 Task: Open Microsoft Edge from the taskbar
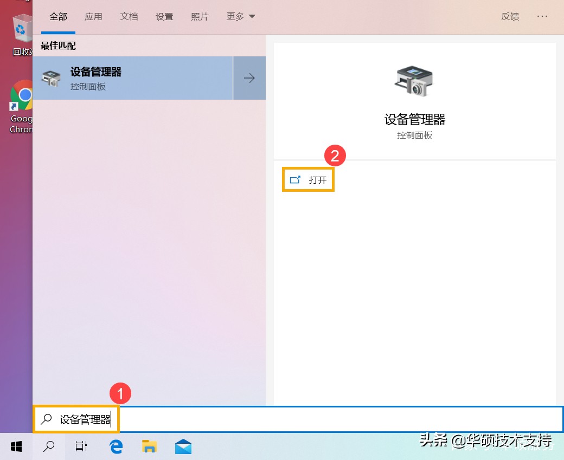(x=116, y=446)
